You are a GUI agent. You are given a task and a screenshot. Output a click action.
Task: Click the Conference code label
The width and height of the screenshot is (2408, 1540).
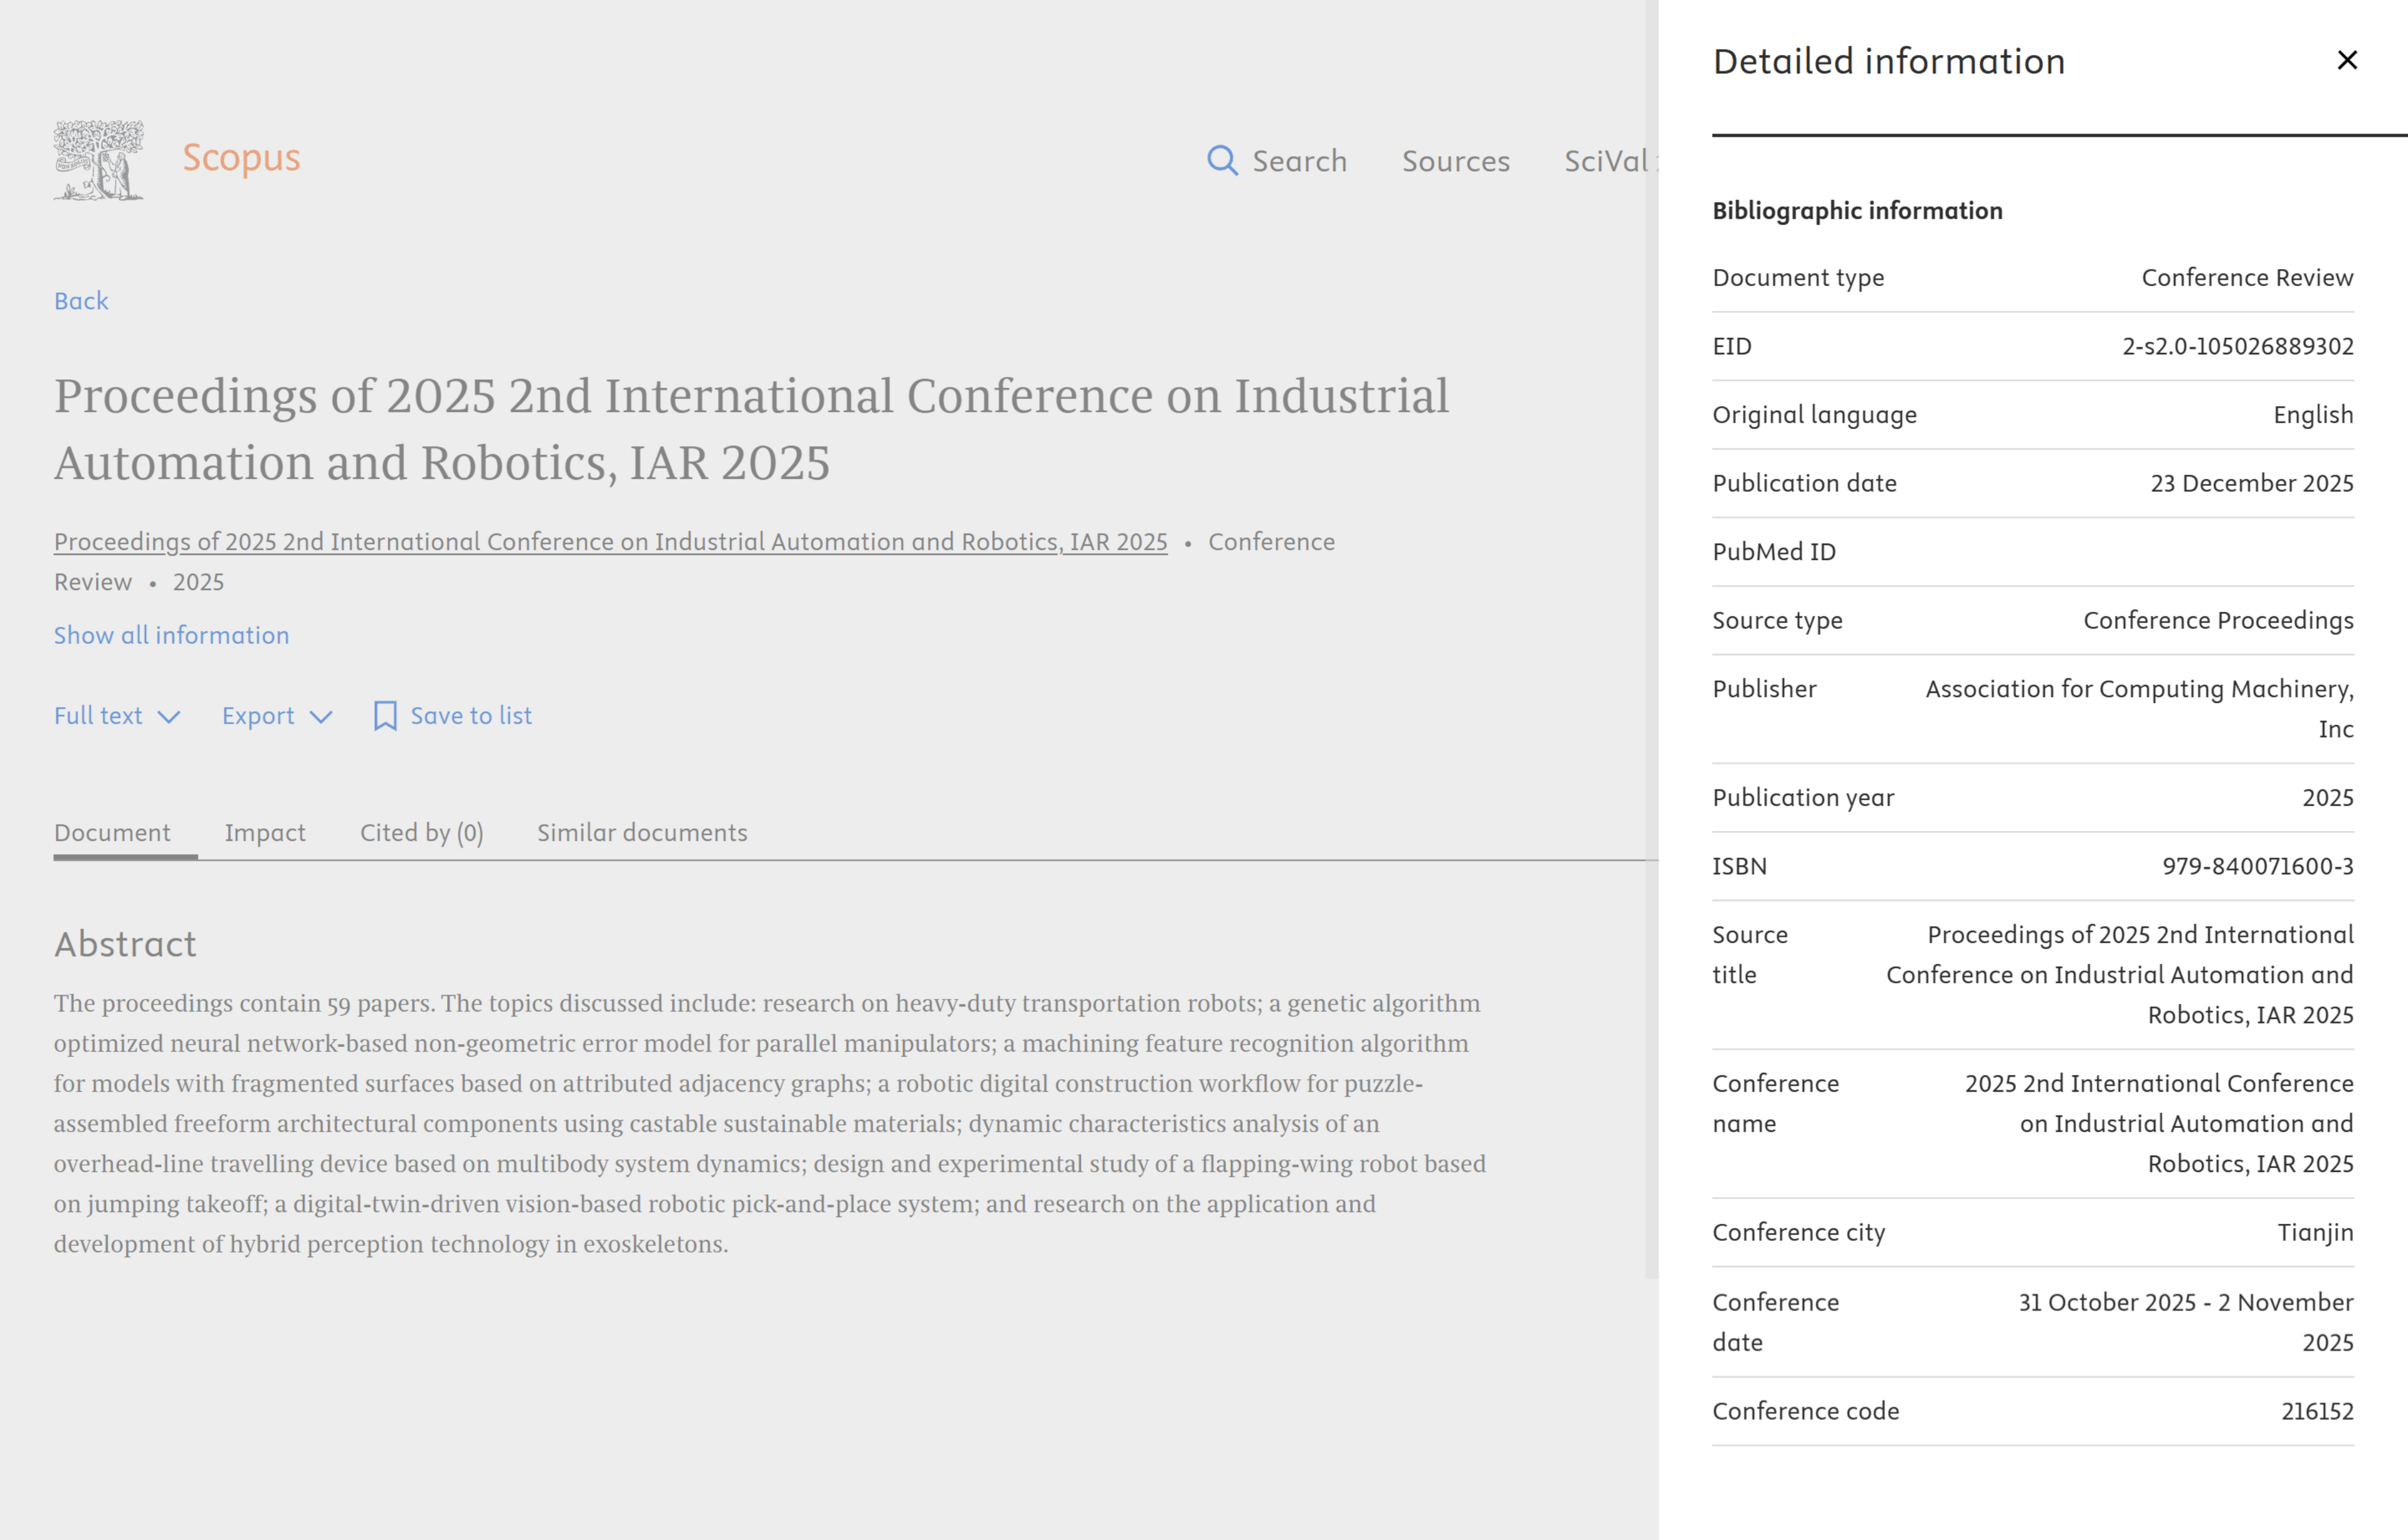click(1805, 1411)
